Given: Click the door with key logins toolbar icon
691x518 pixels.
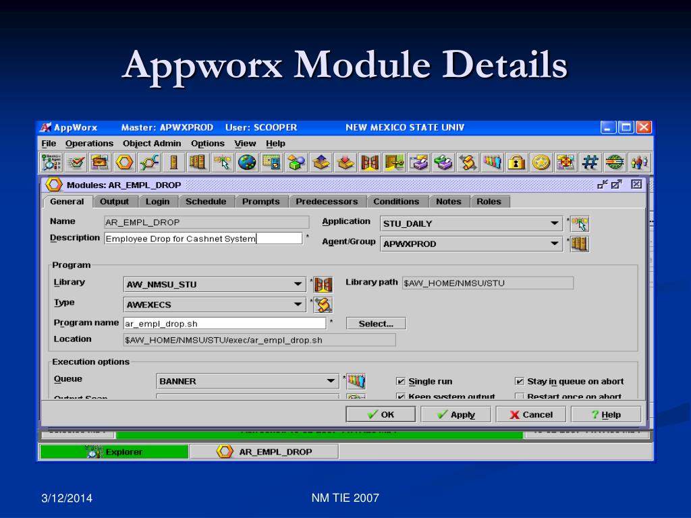Looking at the screenshot, I should tap(394, 163).
